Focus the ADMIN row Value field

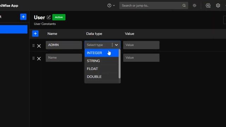[x=141, y=45]
